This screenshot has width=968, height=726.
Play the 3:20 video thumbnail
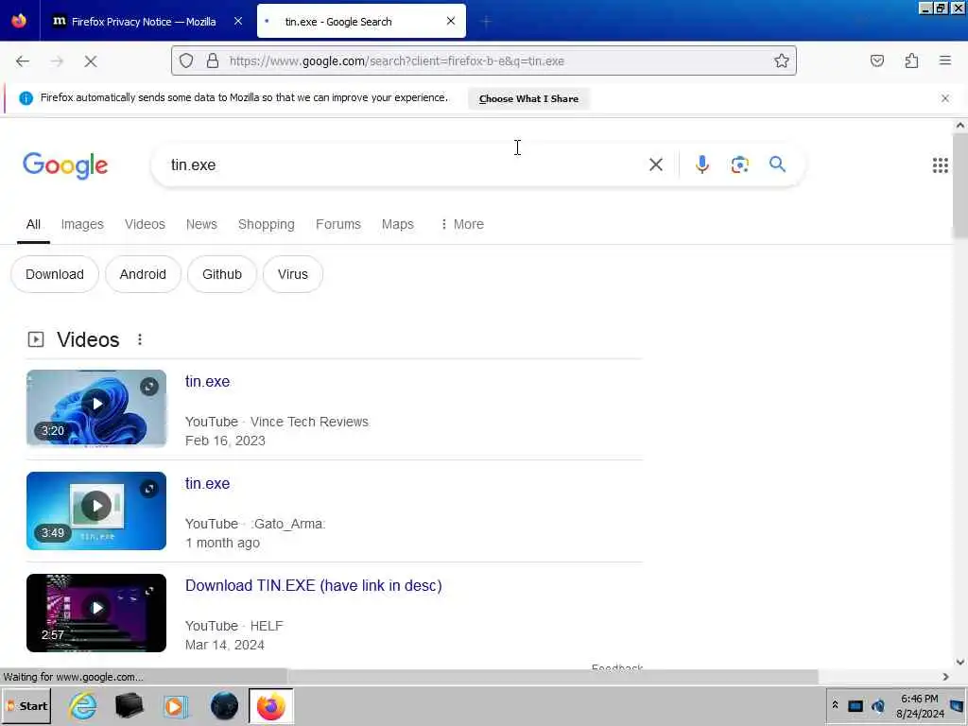tap(96, 408)
